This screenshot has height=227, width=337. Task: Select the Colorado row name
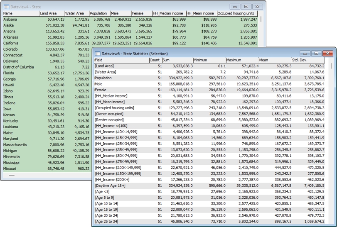coord(10,49)
